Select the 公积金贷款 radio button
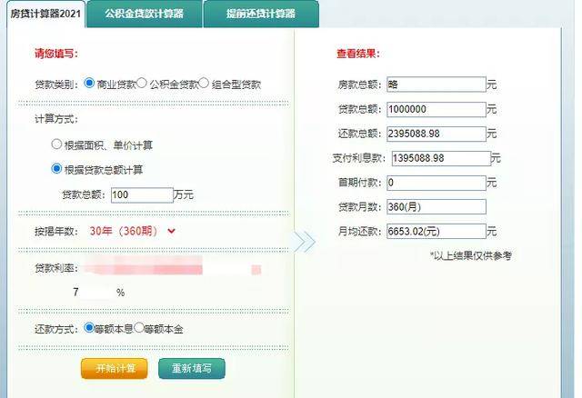Image resolution: width=582 pixels, height=398 pixels. [x=142, y=83]
